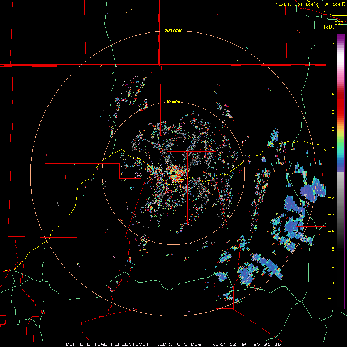Click the "-3" value on the color scale
Image resolution: width=347 pixels, height=347 pixels.
(x=331, y=214)
